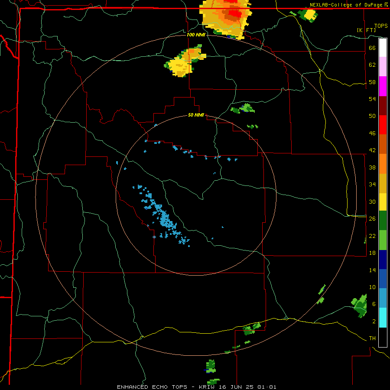Click legend value 22
The width and height of the screenshot is (390, 390).
372,236
